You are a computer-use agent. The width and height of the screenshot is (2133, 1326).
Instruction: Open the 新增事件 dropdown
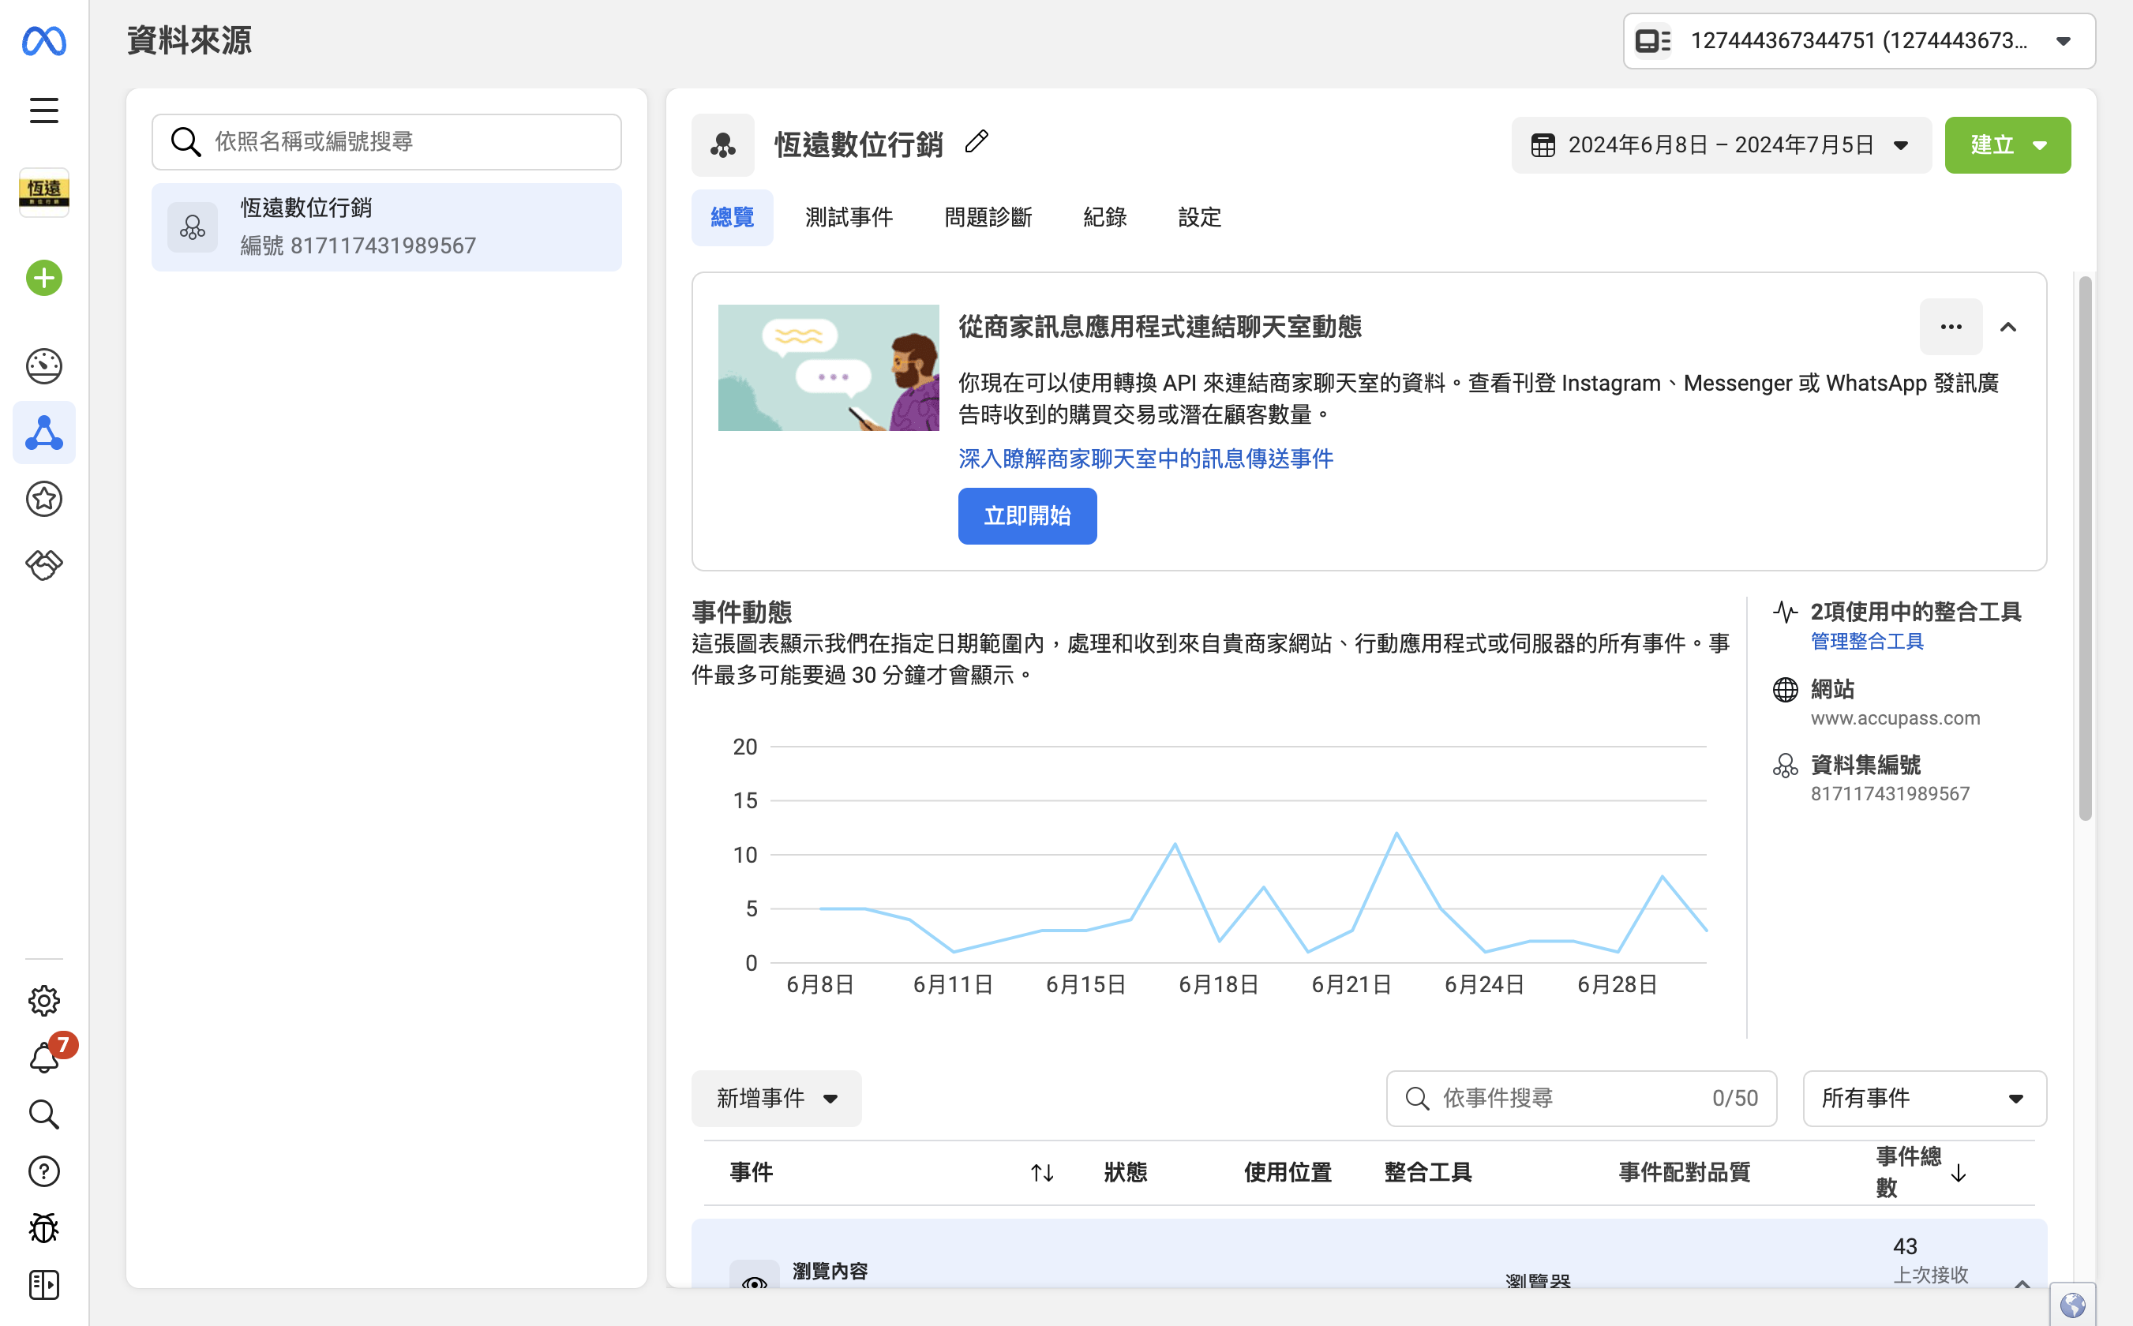click(x=776, y=1098)
